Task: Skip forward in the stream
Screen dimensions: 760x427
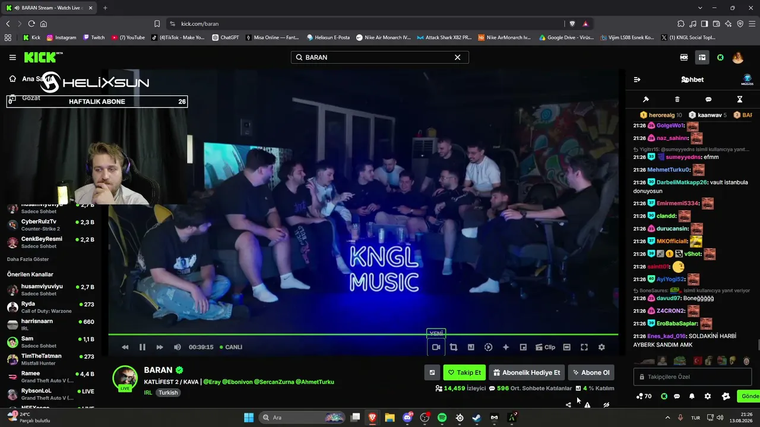Action: tap(160, 347)
